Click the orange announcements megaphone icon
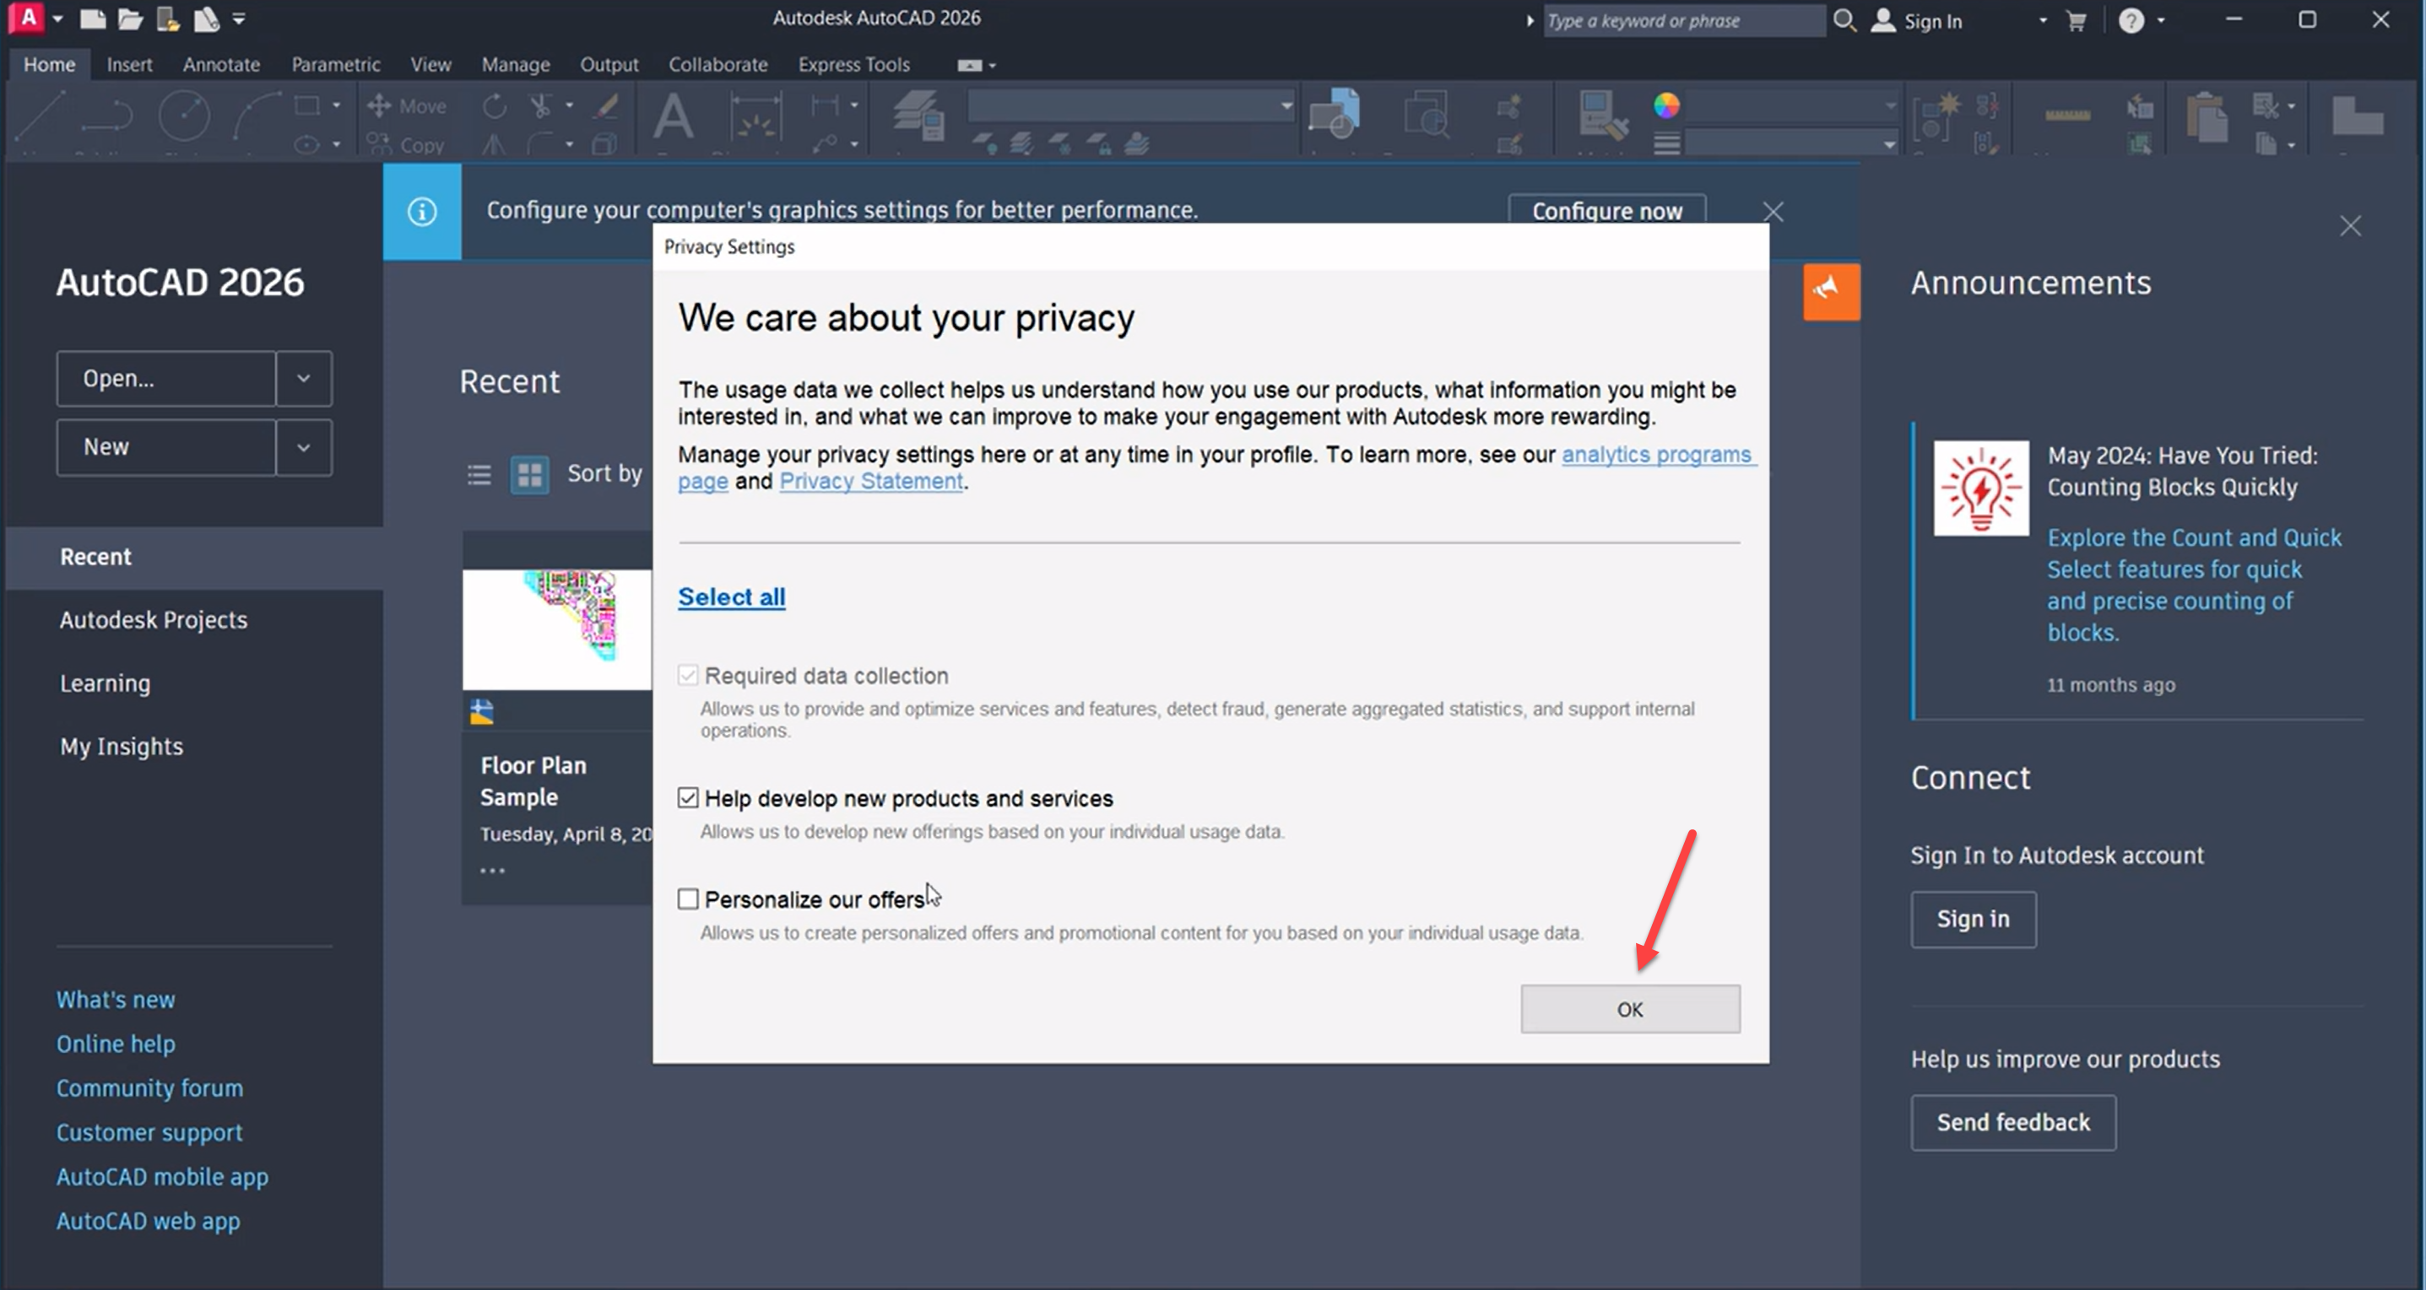 coord(1831,291)
